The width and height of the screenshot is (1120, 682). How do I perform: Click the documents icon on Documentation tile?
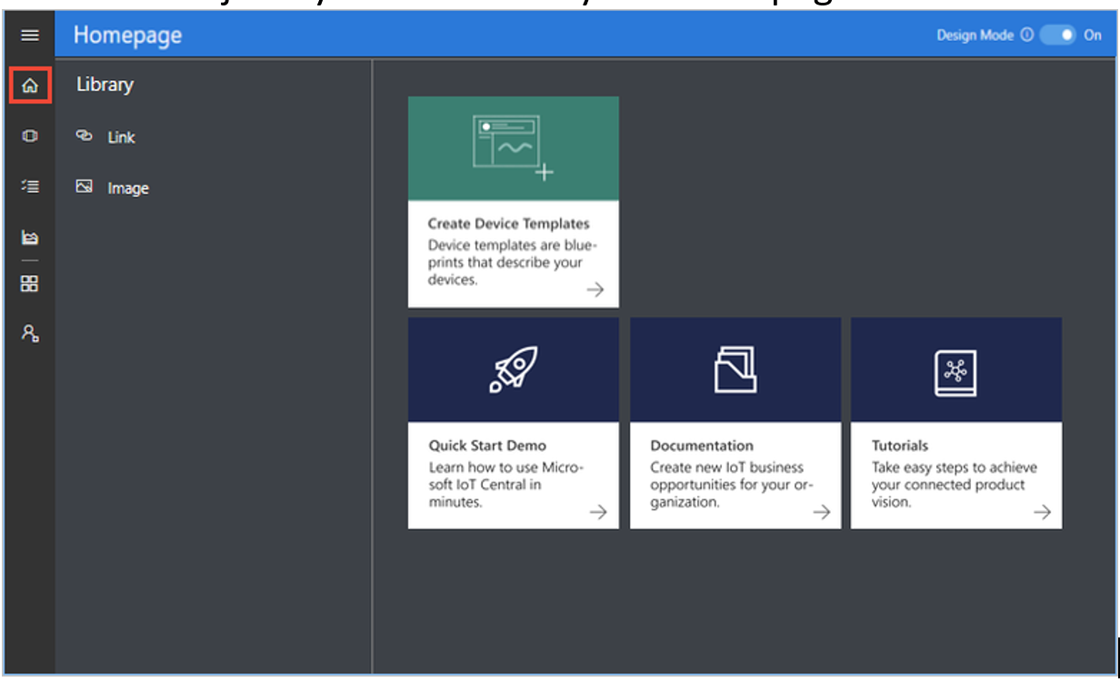(735, 369)
